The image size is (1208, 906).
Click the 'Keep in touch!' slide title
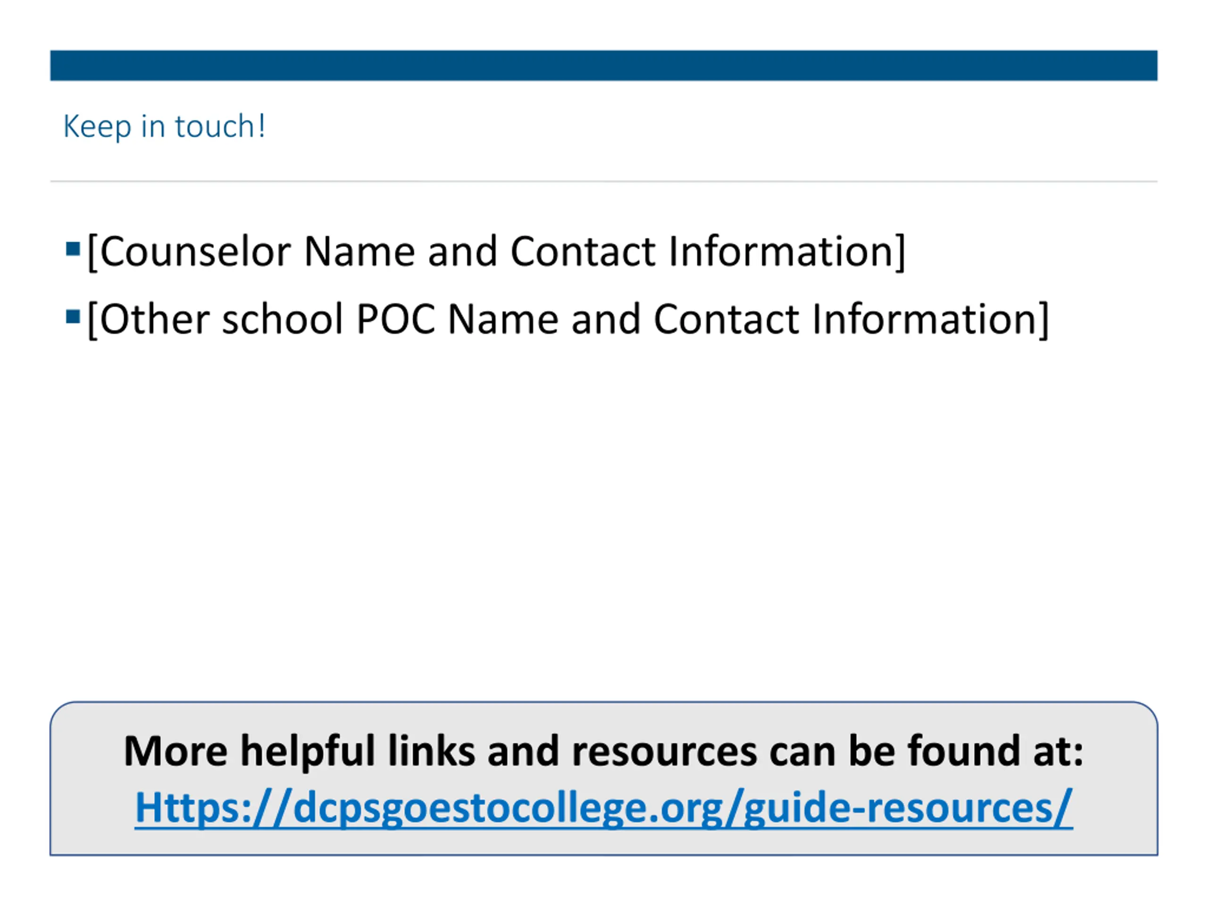pyautogui.click(x=164, y=126)
